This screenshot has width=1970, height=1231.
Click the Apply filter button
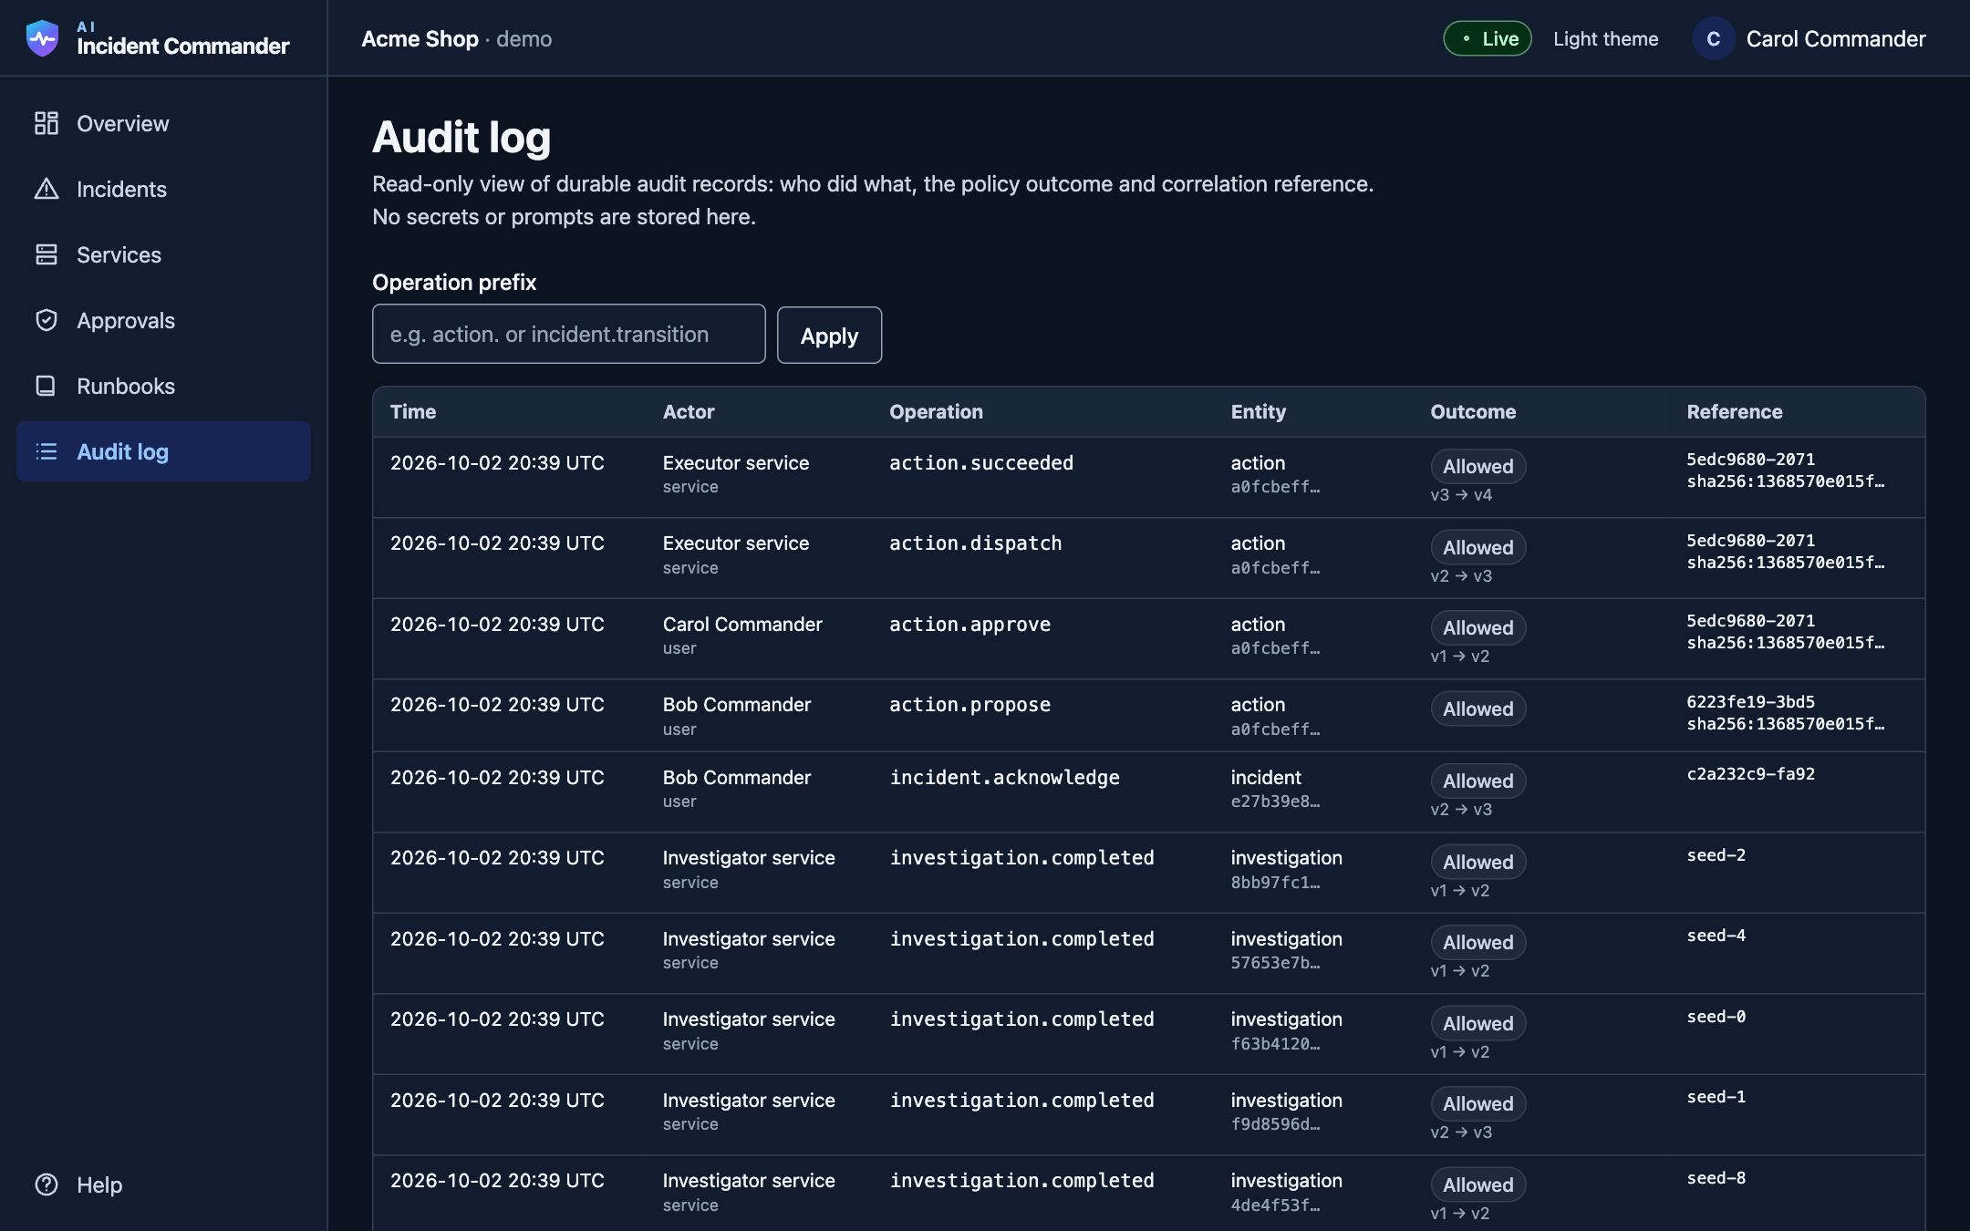[829, 336]
